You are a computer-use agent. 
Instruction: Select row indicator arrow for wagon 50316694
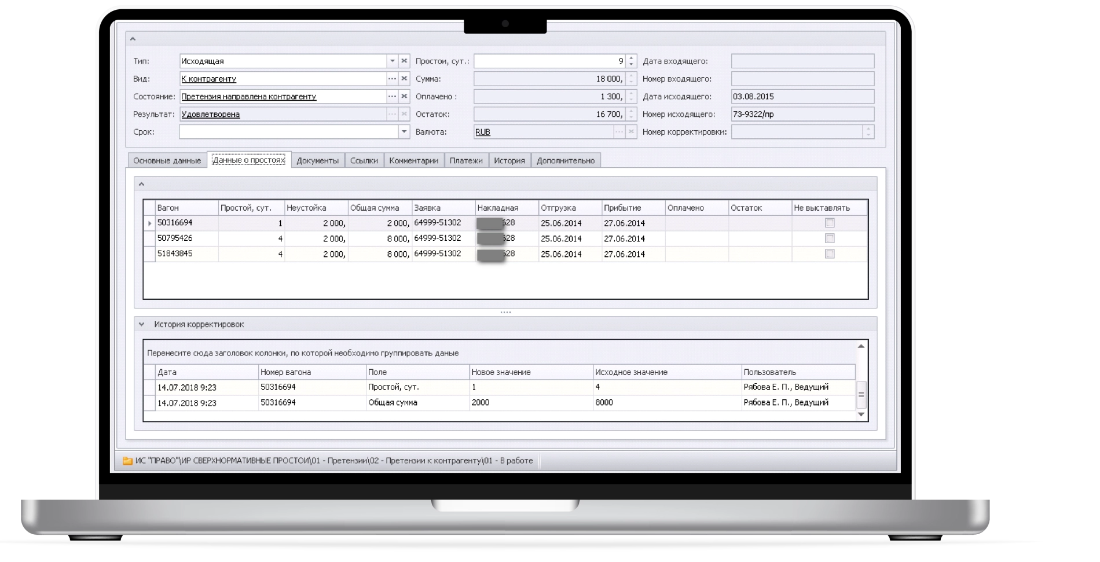click(149, 223)
